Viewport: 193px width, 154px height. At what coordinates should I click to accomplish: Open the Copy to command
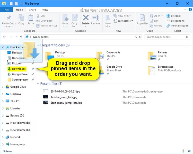tap(74, 21)
